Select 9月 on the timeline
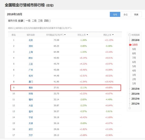 click(x=134, y=49)
